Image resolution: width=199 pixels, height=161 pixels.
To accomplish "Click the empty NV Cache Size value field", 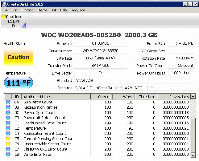I will click(181, 51).
